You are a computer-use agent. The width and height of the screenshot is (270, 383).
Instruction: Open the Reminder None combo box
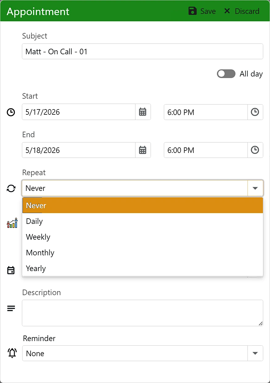(x=143, y=353)
